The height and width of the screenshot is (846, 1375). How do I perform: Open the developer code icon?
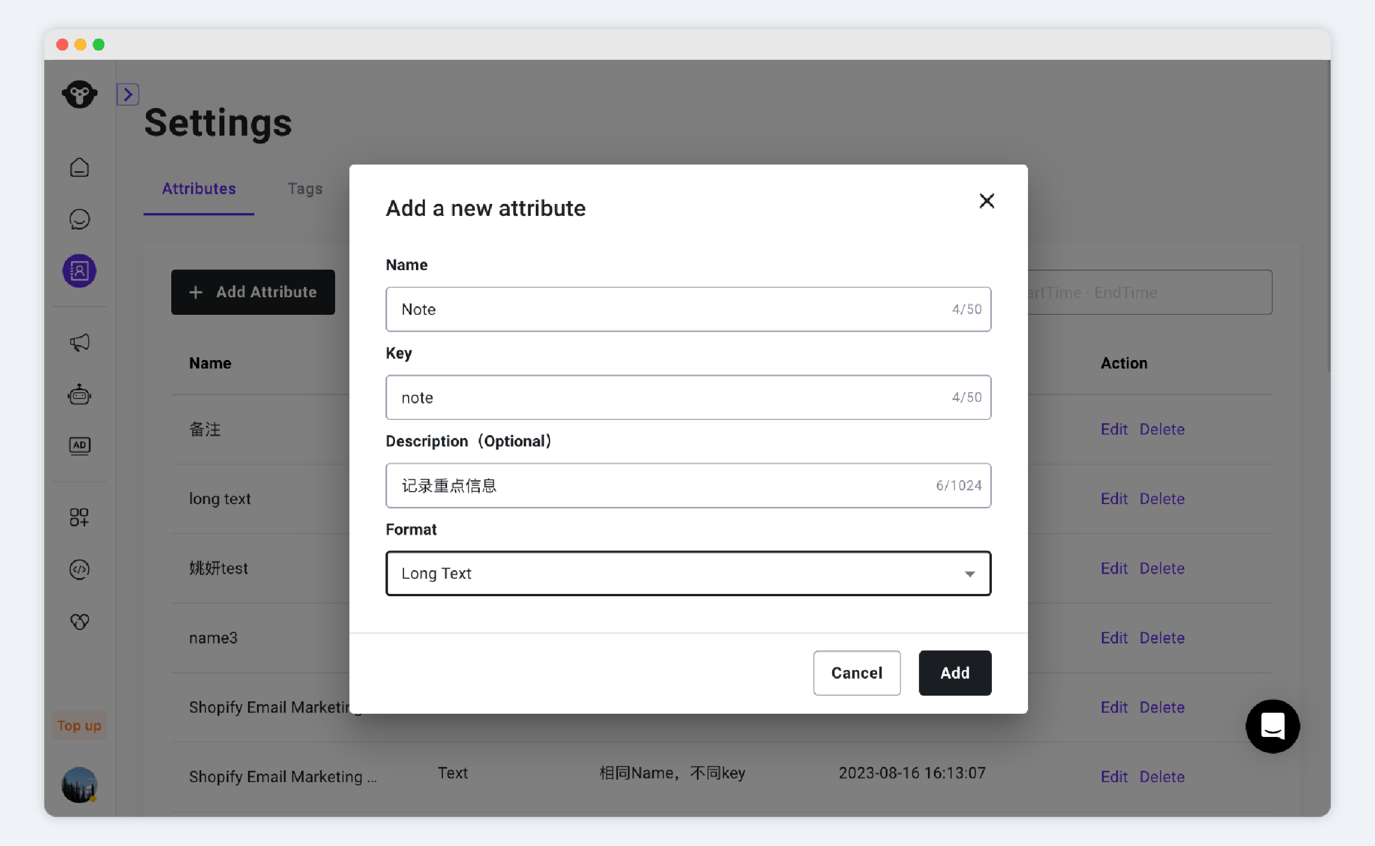tap(80, 569)
